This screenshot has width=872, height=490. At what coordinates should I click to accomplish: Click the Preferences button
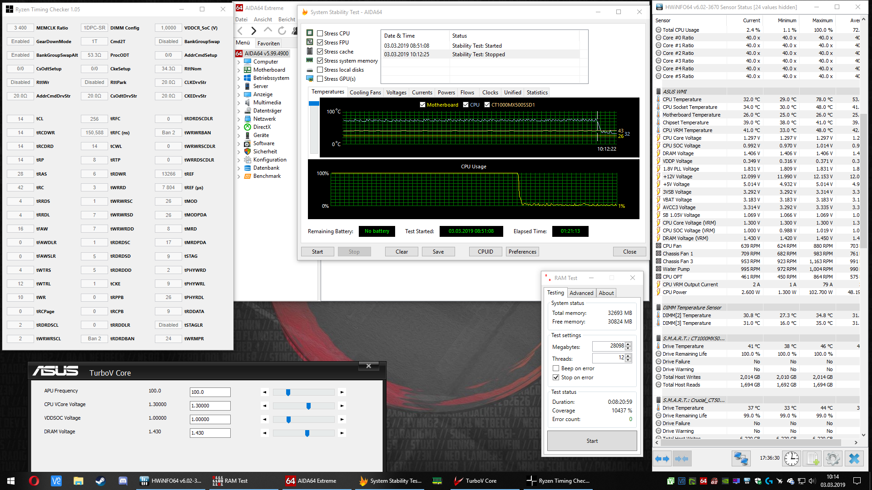coord(522,252)
